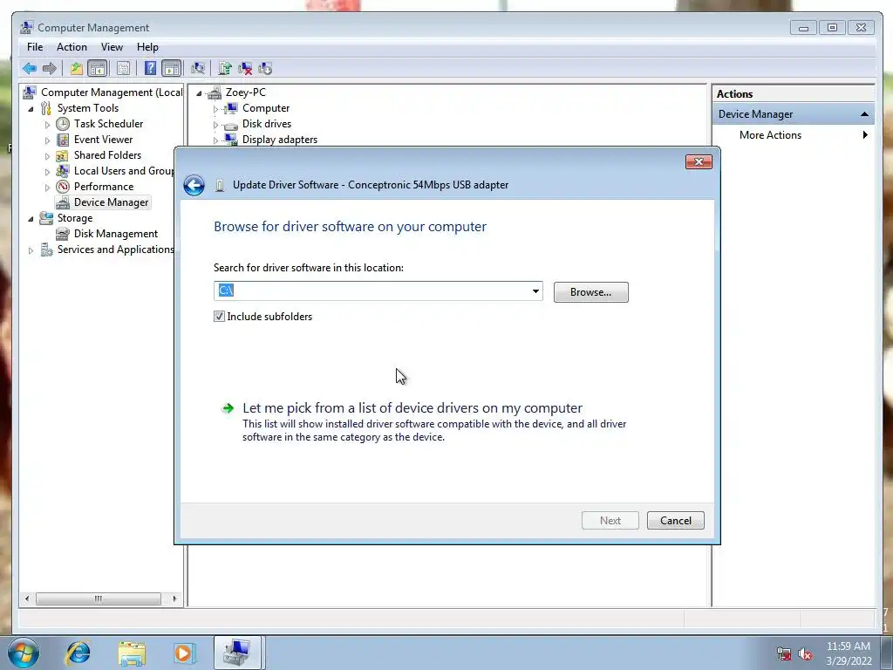Screen dimensions: 893x670
Task: Click the gray Forward arrow in toolbar
Action: [50, 69]
